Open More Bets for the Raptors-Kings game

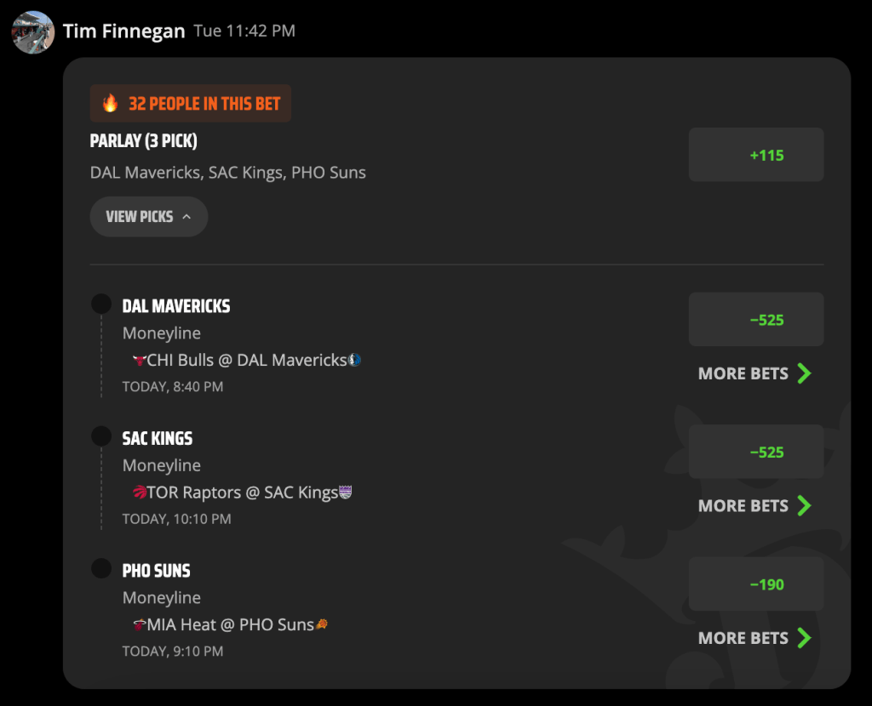coord(754,505)
